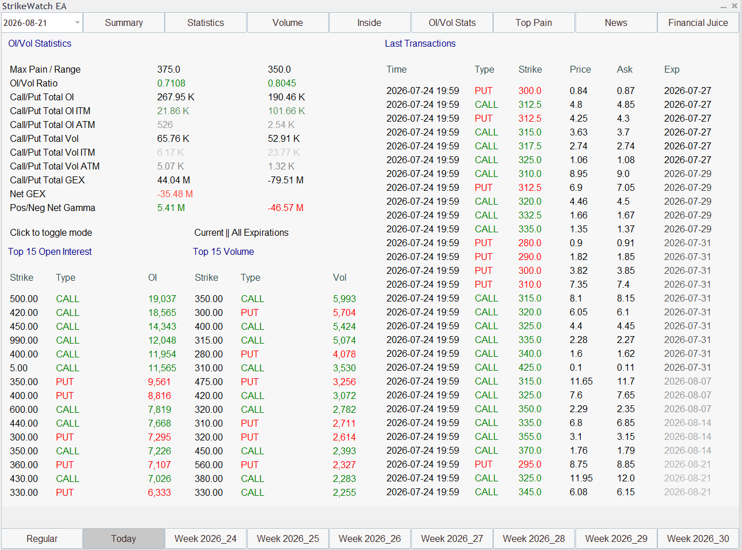Screen dimensions: 742x550
Task: Go to the Inside tab
Action: (369, 23)
